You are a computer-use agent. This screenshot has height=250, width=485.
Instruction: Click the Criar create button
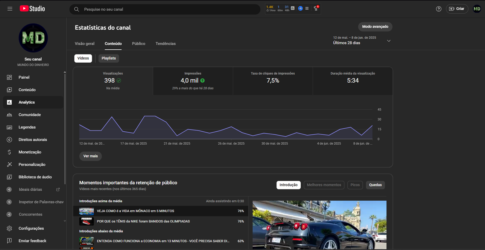point(457,9)
